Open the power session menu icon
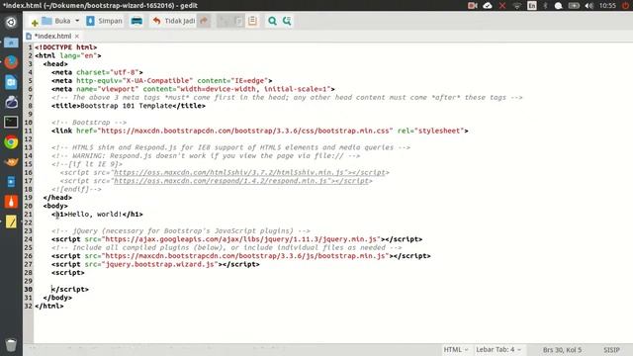Viewport: 633px width, 356px height. 625,6
